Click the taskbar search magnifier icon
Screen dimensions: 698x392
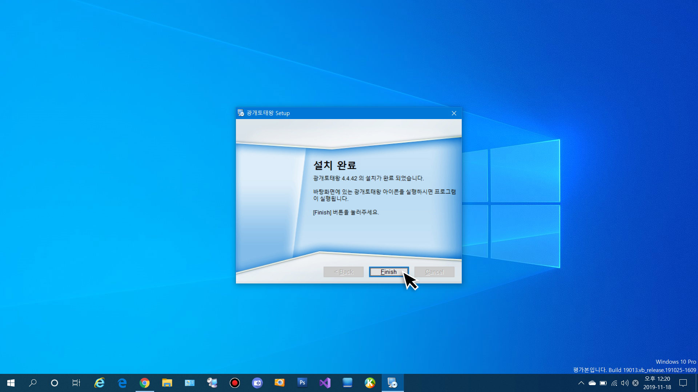(x=33, y=383)
